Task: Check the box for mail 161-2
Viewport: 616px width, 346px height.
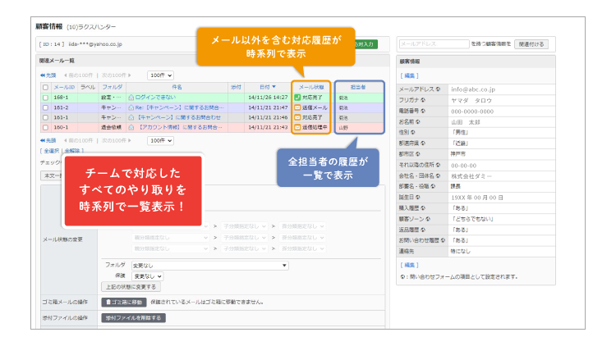Action: [x=45, y=107]
